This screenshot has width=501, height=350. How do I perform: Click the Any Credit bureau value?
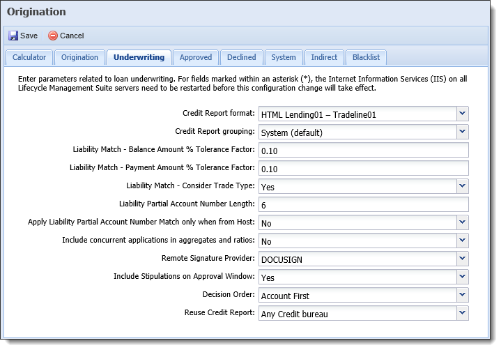coord(294,314)
